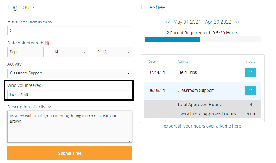Click the Activity column header
The height and width of the screenshot is (163, 276).
tap(183, 61)
